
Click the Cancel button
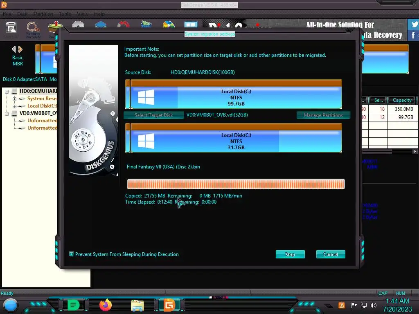331,254
